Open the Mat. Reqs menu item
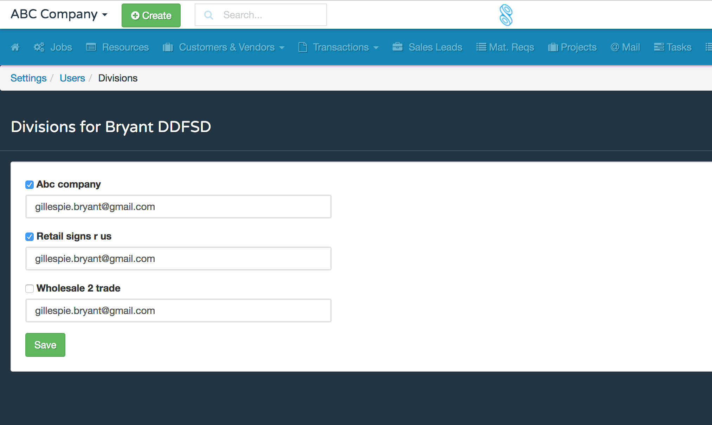Image resolution: width=712 pixels, height=425 pixels. [505, 47]
